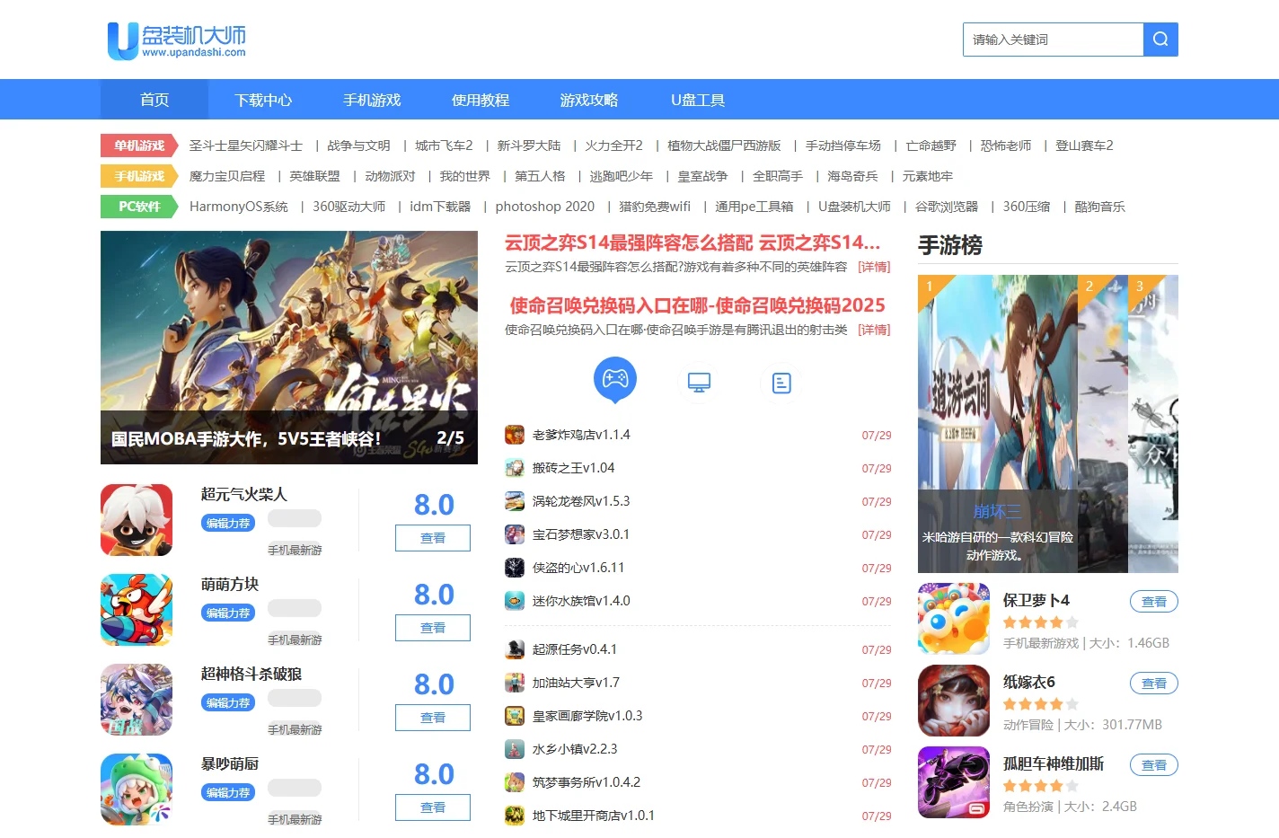Open 元素地牢 link
Image resolution: width=1279 pixels, height=838 pixels.
928,176
